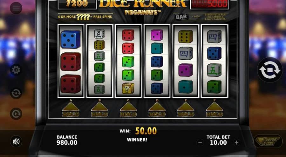Open the hamburger menu

tap(16, 8)
